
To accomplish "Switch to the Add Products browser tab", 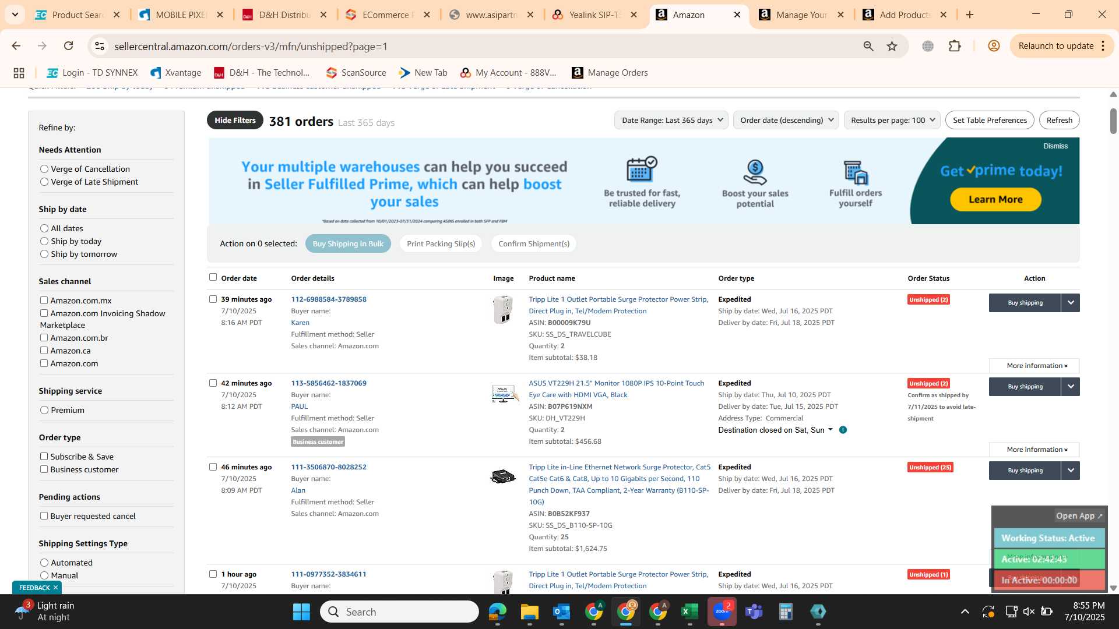I will pyautogui.click(x=905, y=15).
